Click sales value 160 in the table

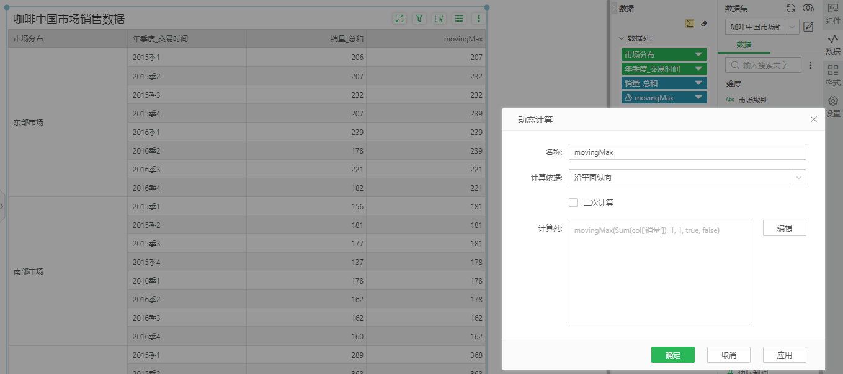point(357,336)
